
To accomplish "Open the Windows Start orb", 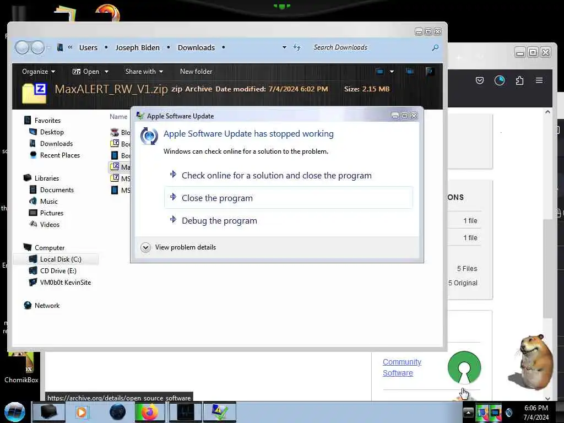I will tap(14, 412).
